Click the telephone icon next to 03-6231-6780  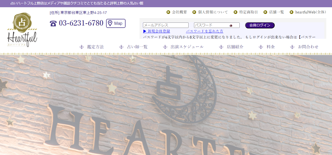coord(53,24)
